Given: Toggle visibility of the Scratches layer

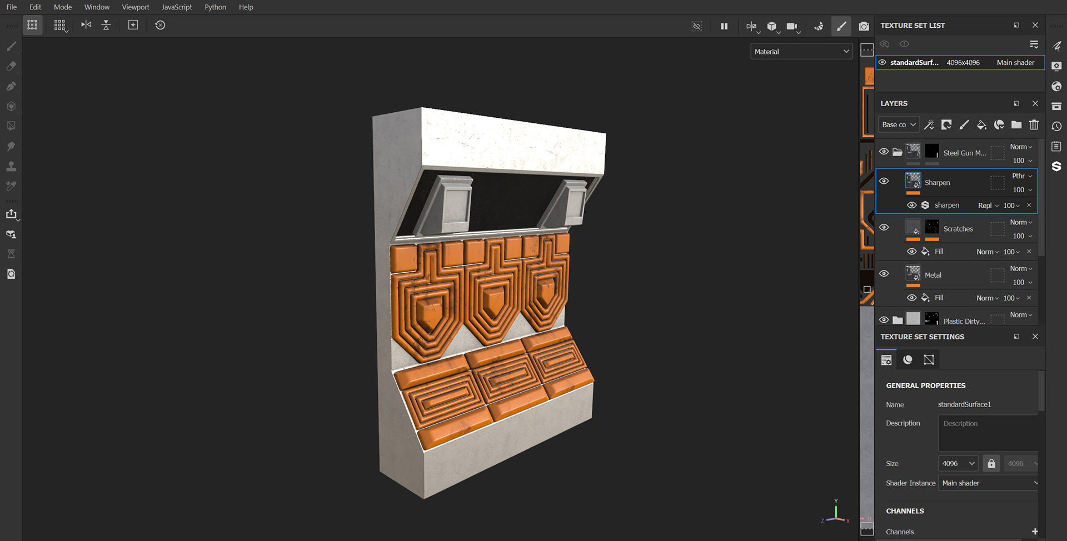Looking at the screenshot, I should point(884,227).
